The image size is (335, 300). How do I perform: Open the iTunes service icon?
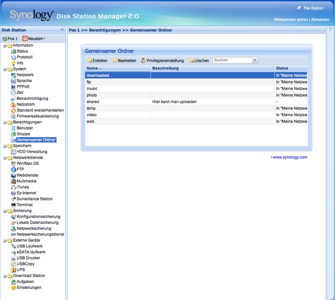point(13,187)
